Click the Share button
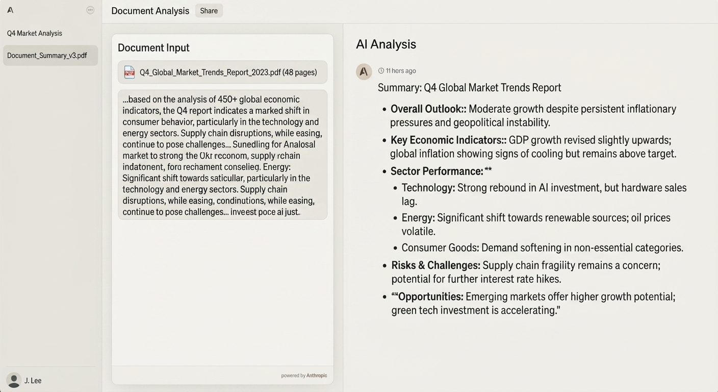 (209, 11)
